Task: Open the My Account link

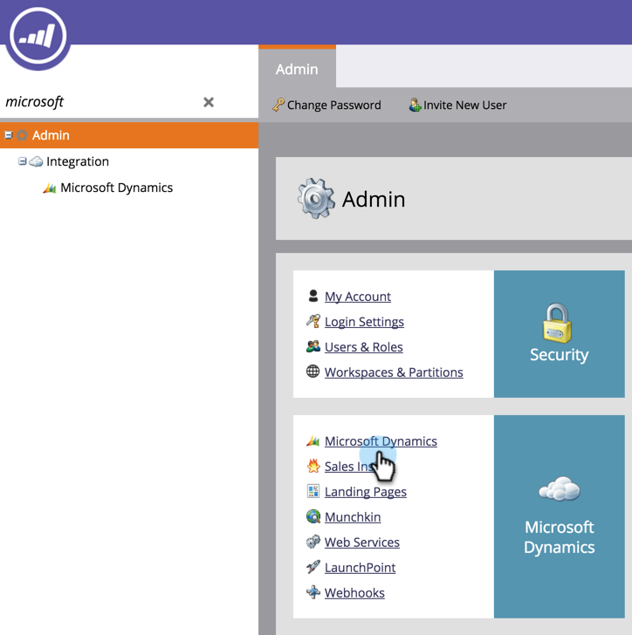Action: tap(358, 297)
